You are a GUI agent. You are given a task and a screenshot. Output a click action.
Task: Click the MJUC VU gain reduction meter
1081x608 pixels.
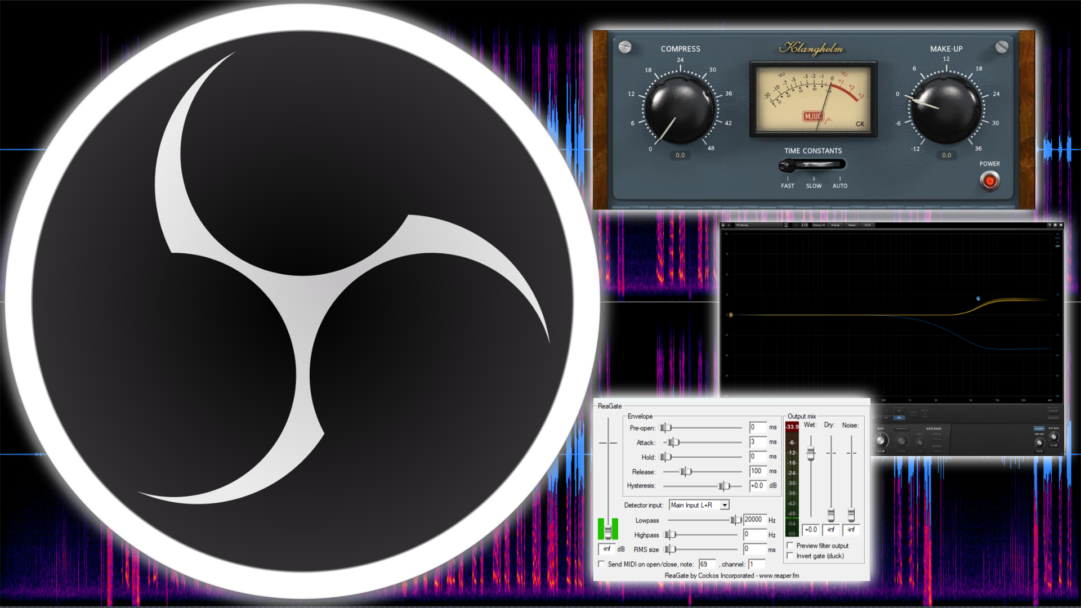click(x=813, y=99)
